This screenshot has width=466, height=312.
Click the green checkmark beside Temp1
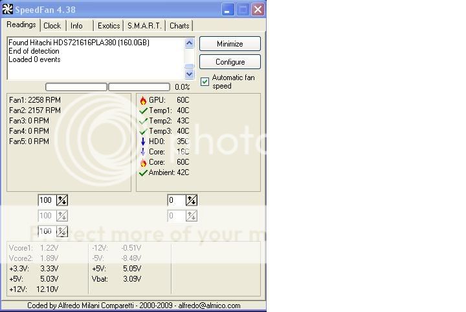pyautogui.click(x=143, y=110)
